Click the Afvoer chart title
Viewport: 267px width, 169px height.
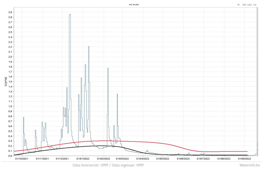[x=134, y=4]
